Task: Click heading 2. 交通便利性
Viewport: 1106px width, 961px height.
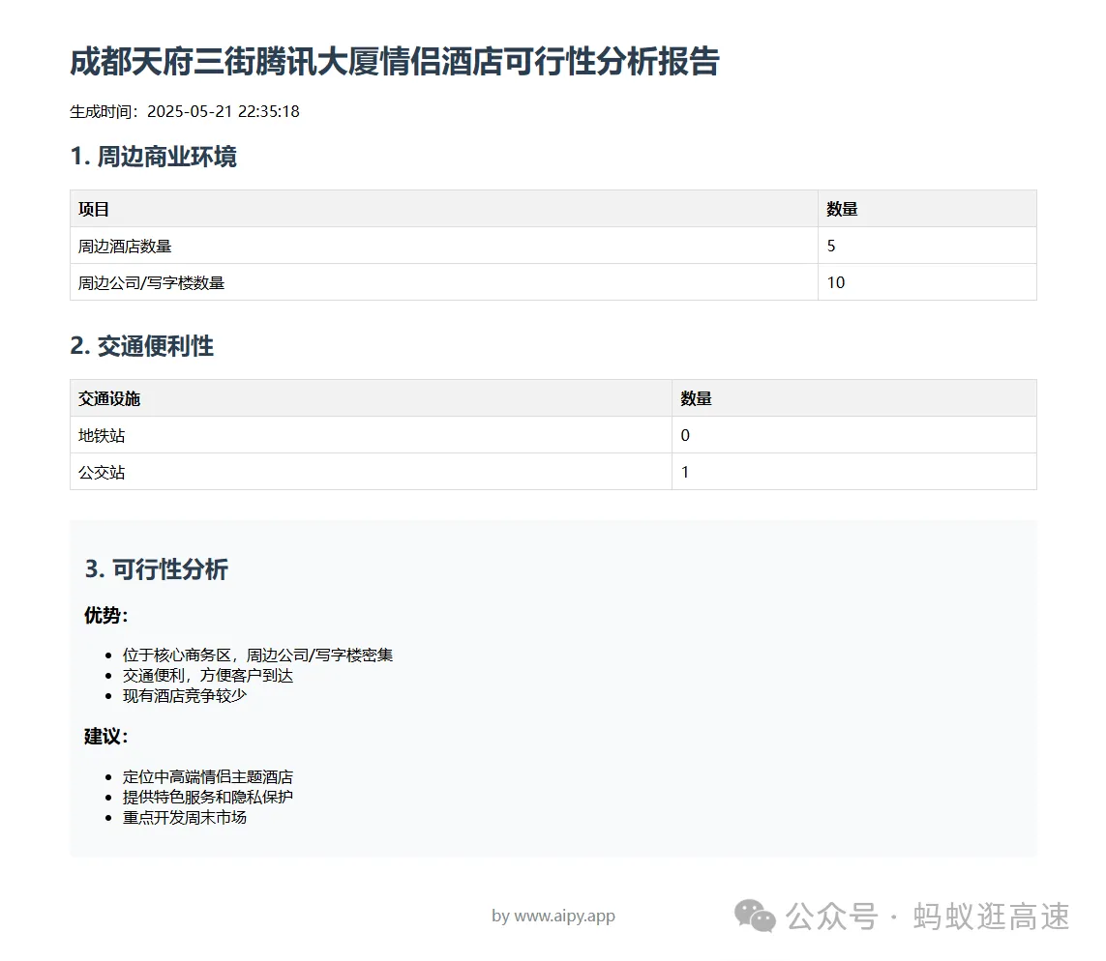Action: click(x=141, y=346)
